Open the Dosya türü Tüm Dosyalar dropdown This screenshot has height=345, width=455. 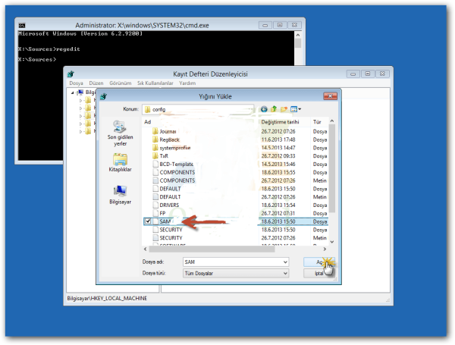[236, 273]
